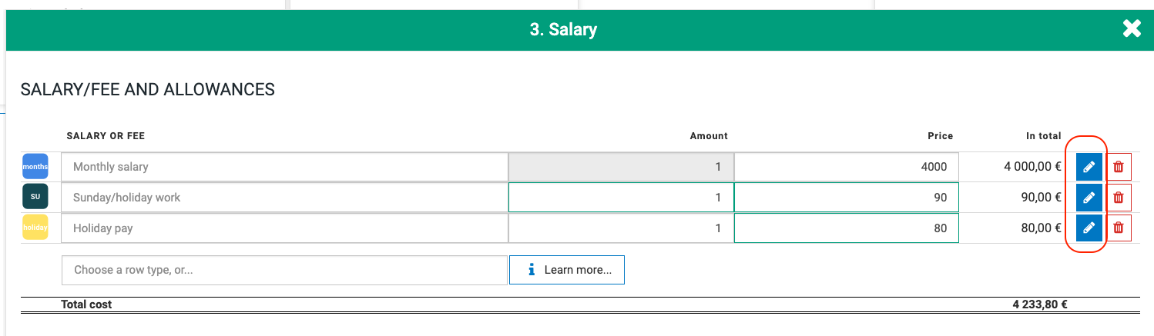Screen dimensions: 1154x336
Task: Click pencil icon for Holiday pay
Action: 1089,228
